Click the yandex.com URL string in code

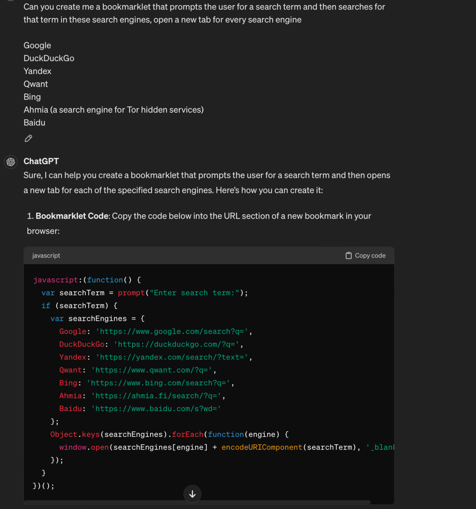point(171,357)
